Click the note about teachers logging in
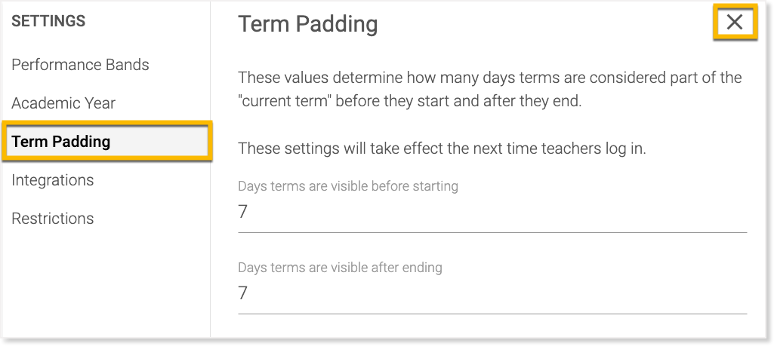774x346 pixels. [442, 149]
